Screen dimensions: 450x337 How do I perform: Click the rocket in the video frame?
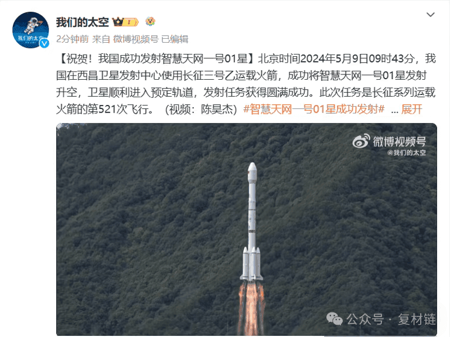[x=251, y=223]
